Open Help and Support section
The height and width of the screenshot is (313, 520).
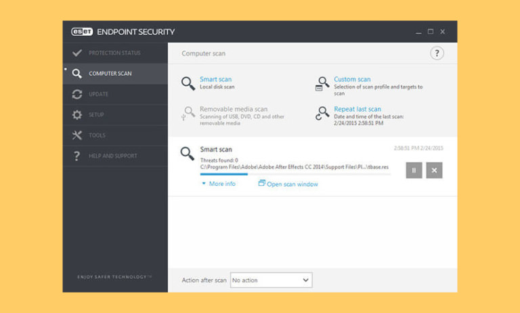pos(115,155)
